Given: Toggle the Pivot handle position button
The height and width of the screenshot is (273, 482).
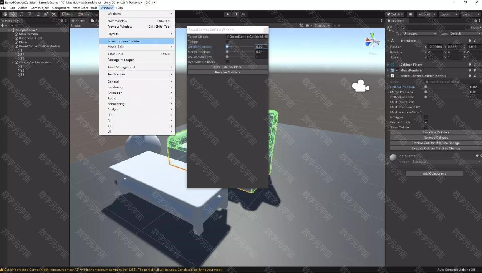Looking at the screenshot, I should click(x=68, y=14).
